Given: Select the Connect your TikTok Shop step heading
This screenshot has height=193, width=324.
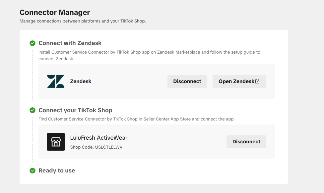Looking at the screenshot, I should coord(75,110).
